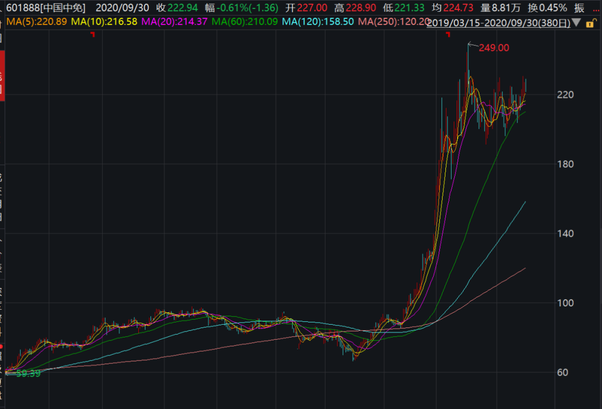Viewport: 602px width, 409px height.
Task: Expand the gray triangle beside the date range
Action: (576, 23)
